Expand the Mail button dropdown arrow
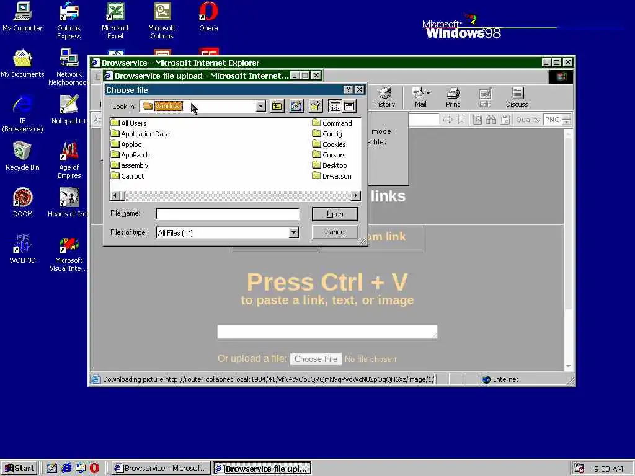 [429, 93]
